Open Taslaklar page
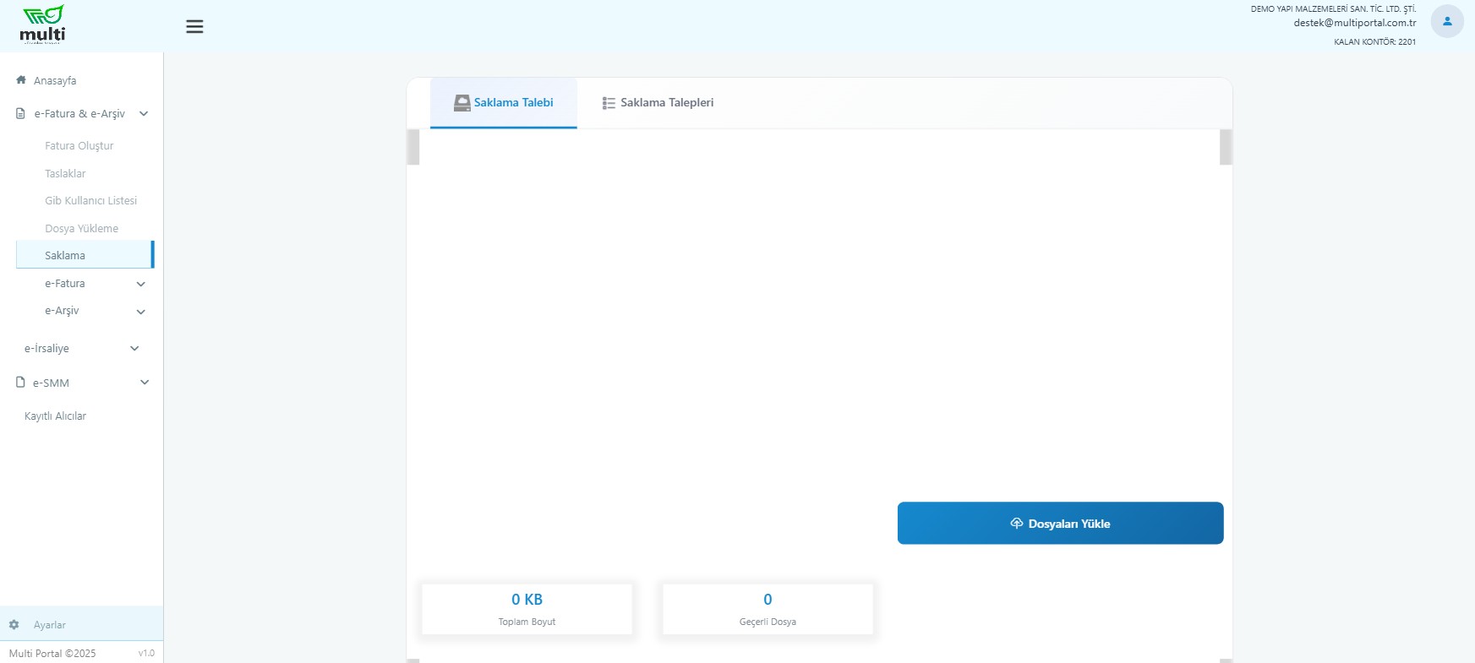The height and width of the screenshot is (663, 1475). click(65, 173)
